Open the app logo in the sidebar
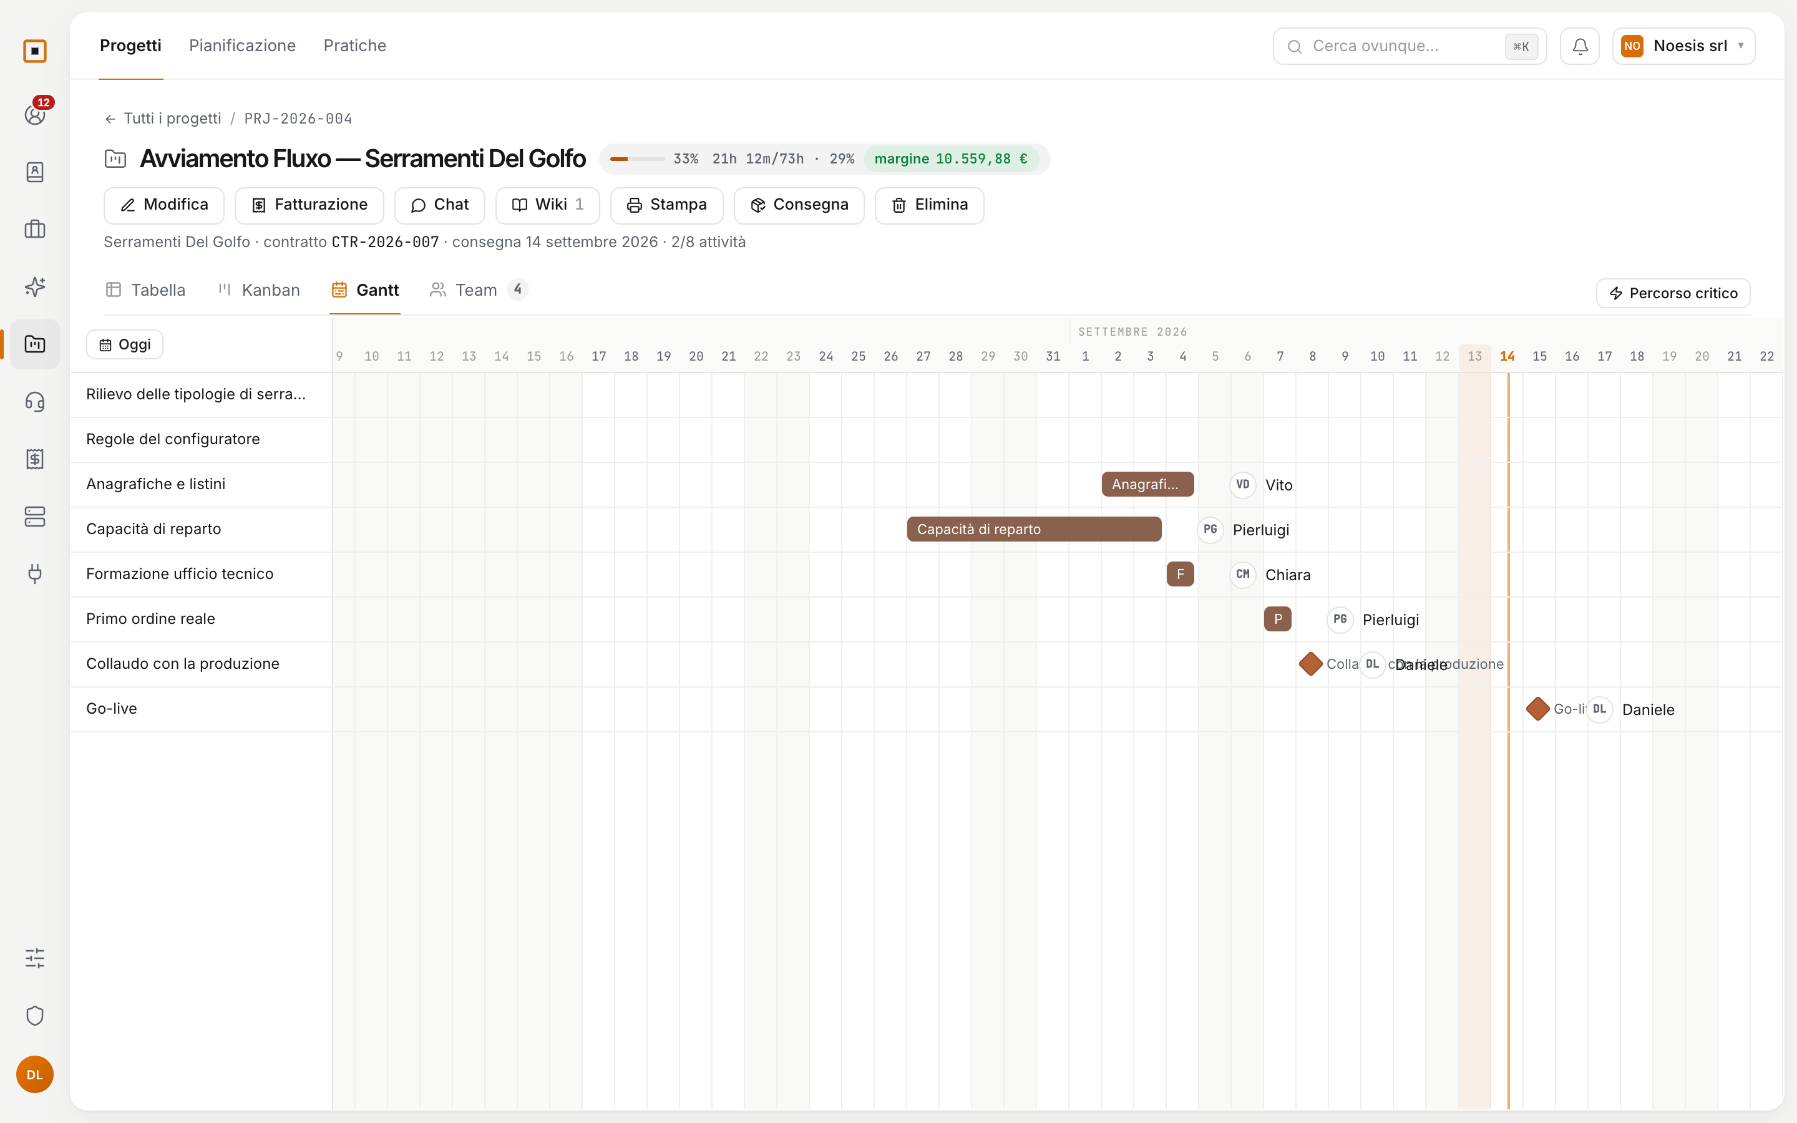Image resolution: width=1797 pixels, height=1123 pixels. [35, 51]
